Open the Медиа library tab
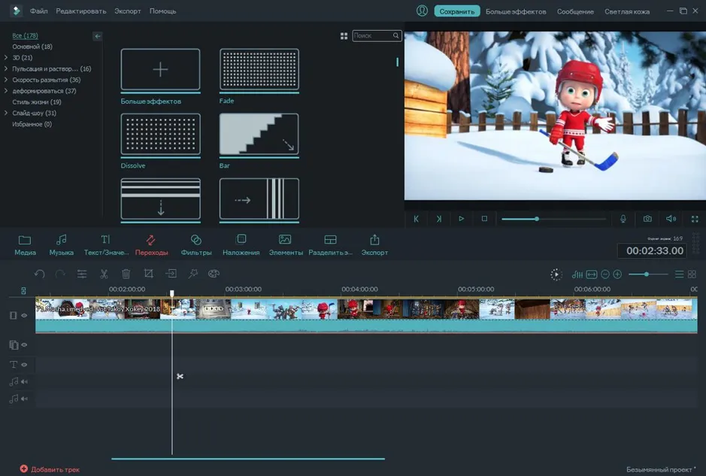Image resolution: width=706 pixels, height=476 pixels. coord(26,245)
